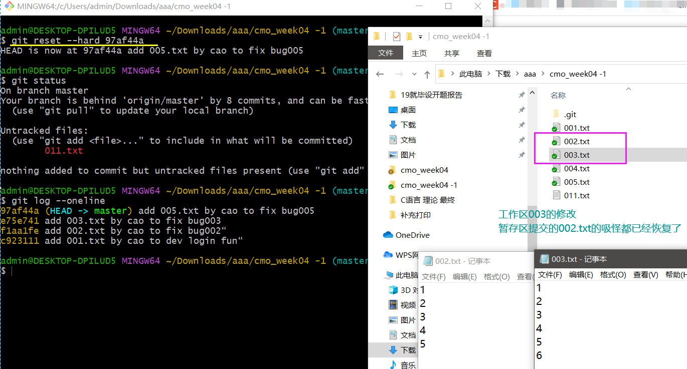This screenshot has height=369, width=687.
Task: Expand chevron after aaa in address bar
Action: pyautogui.click(x=543, y=74)
